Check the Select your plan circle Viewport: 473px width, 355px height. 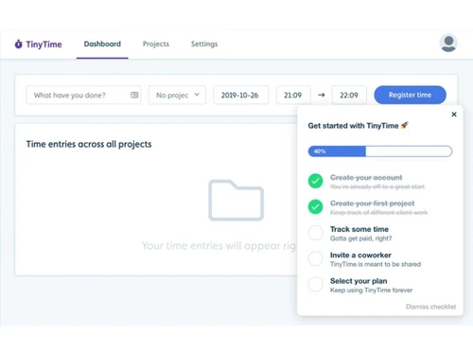click(x=315, y=284)
